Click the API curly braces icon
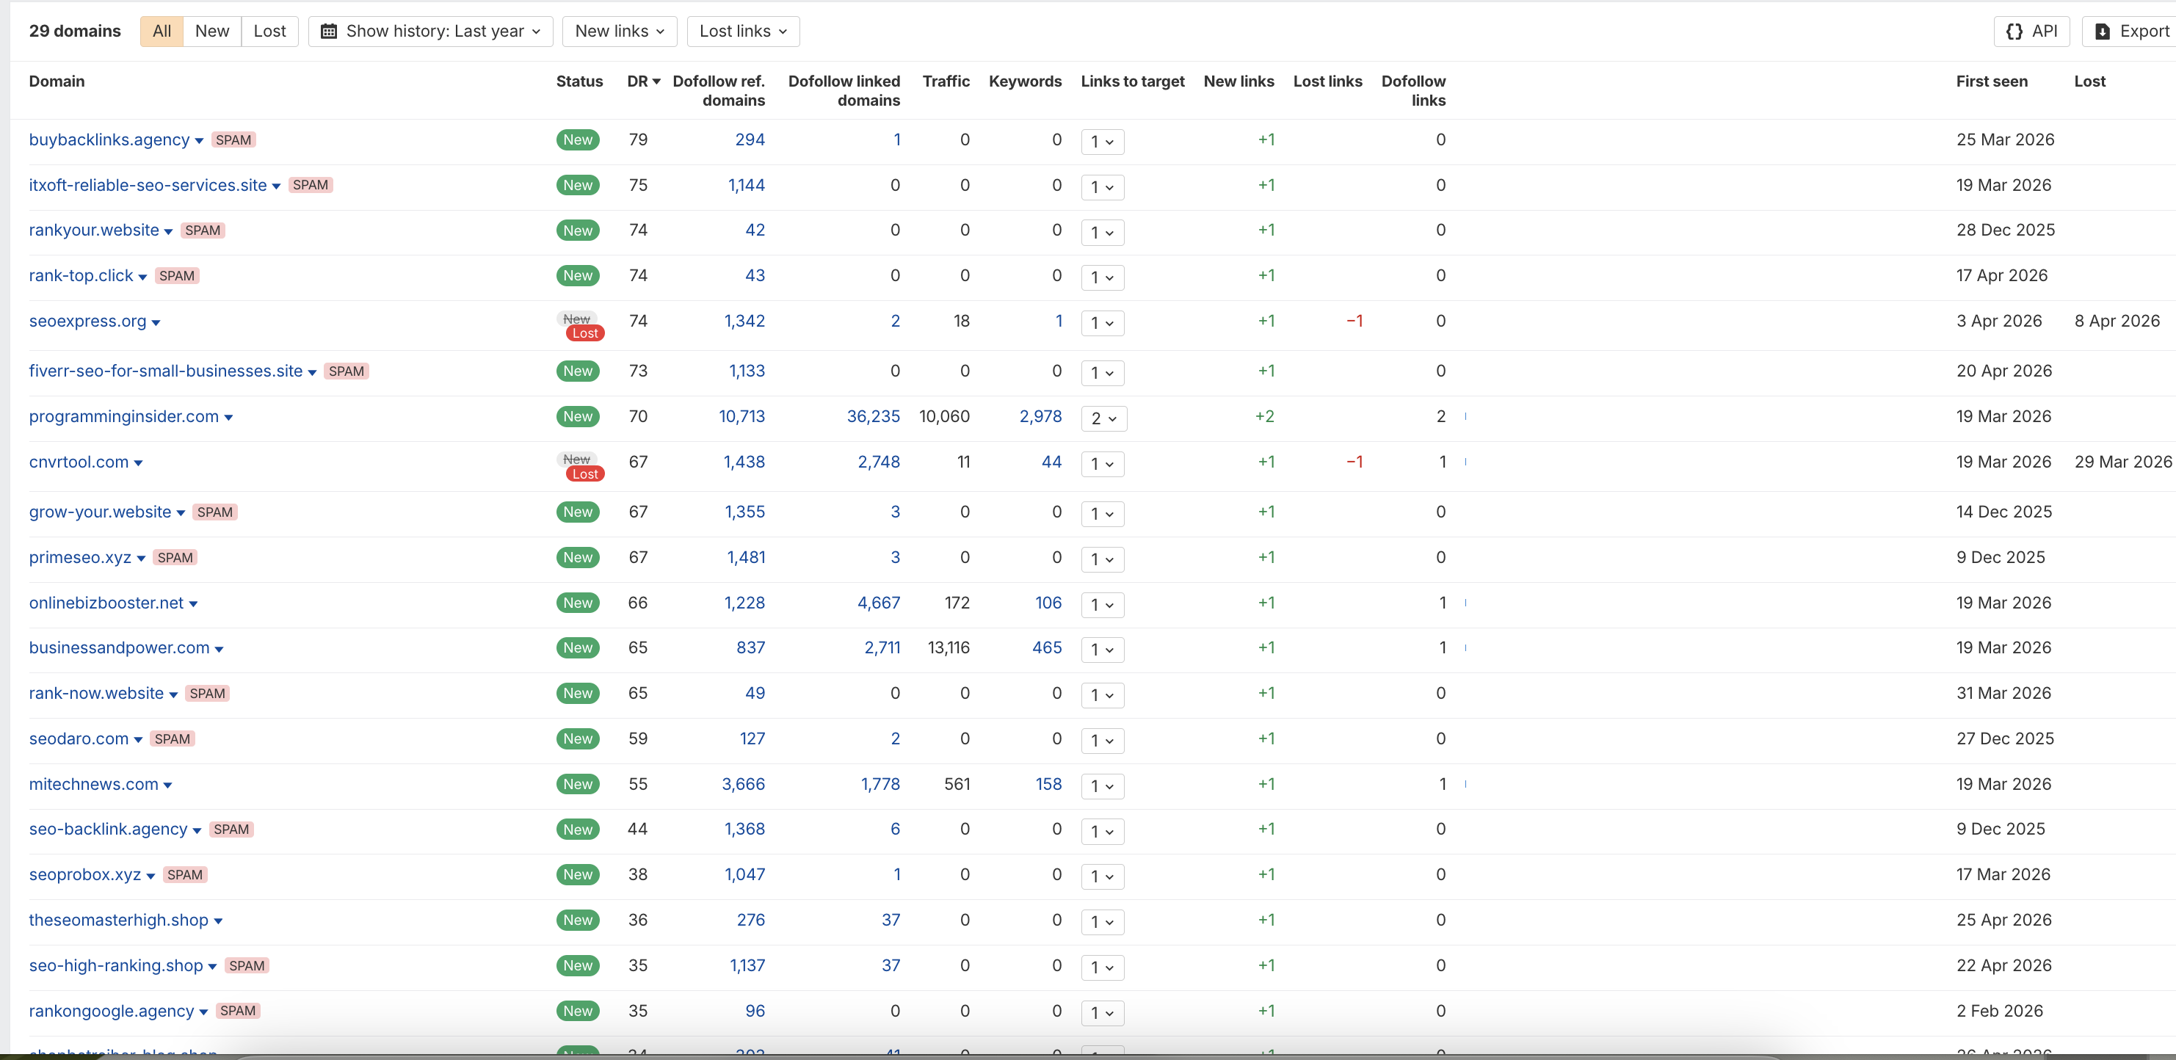Image resolution: width=2176 pixels, height=1060 pixels. (x=2014, y=32)
